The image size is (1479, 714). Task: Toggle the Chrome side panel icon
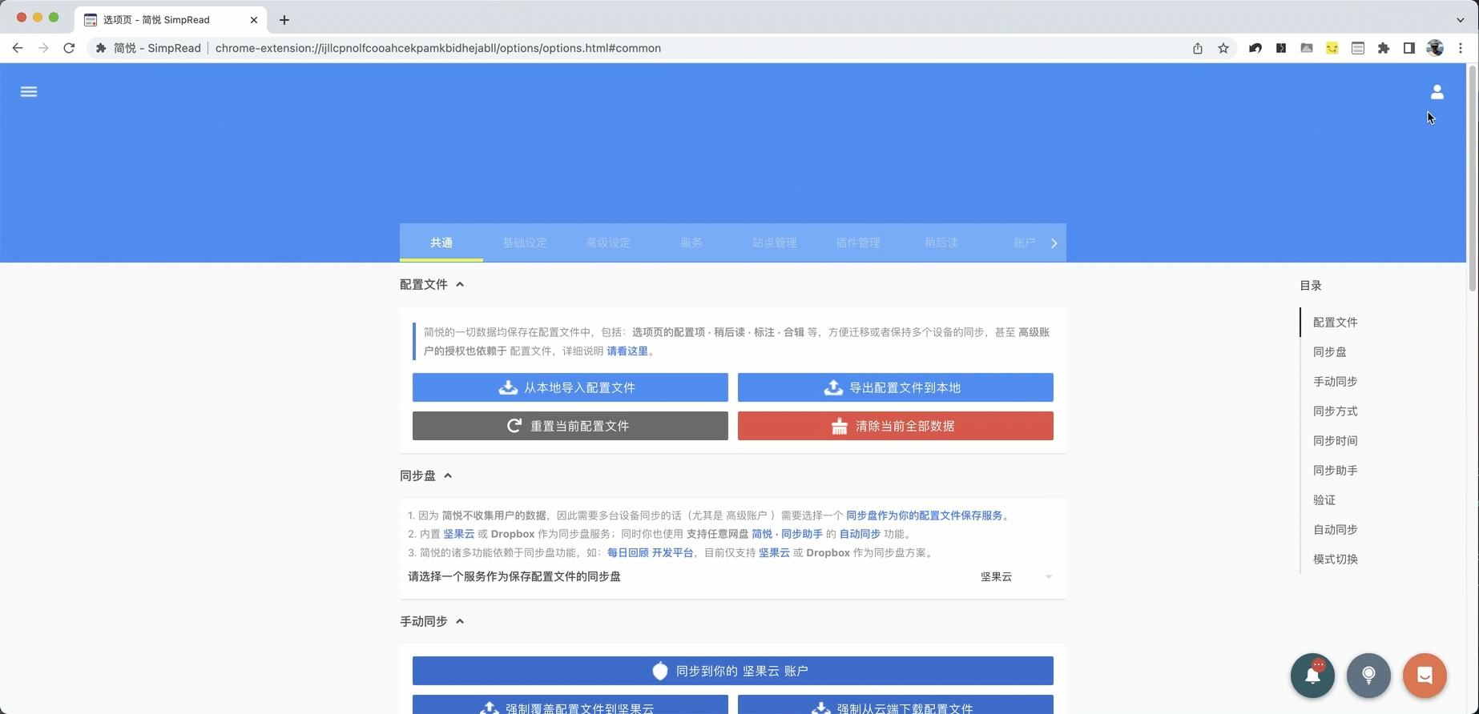pyautogui.click(x=1409, y=48)
